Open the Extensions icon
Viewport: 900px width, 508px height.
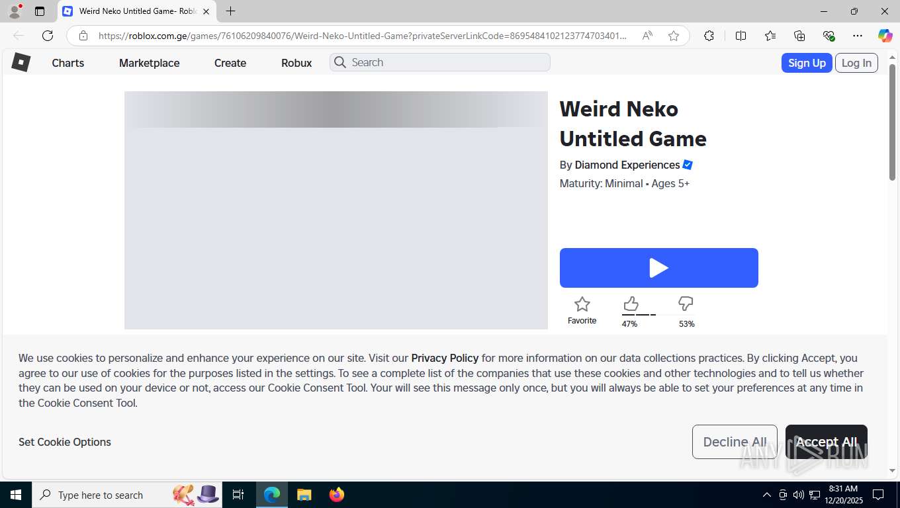click(x=709, y=36)
